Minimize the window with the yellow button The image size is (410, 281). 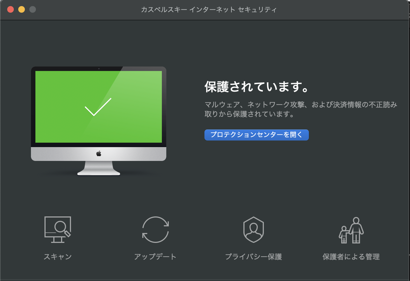(x=22, y=9)
